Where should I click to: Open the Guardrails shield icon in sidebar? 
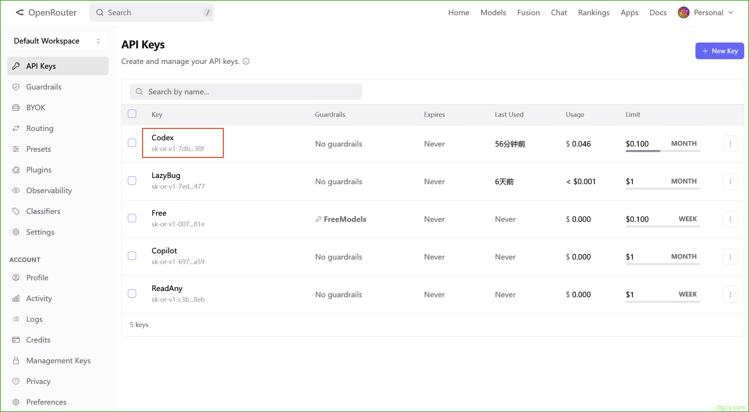[x=16, y=87]
